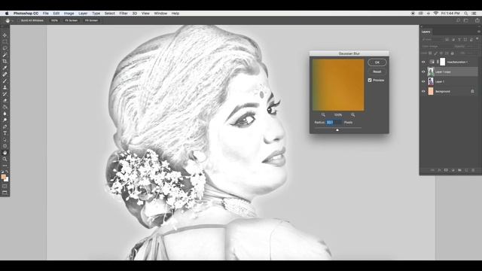Click Create new group folder icon
This screenshot has height=271, width=482.
point(459,170)
